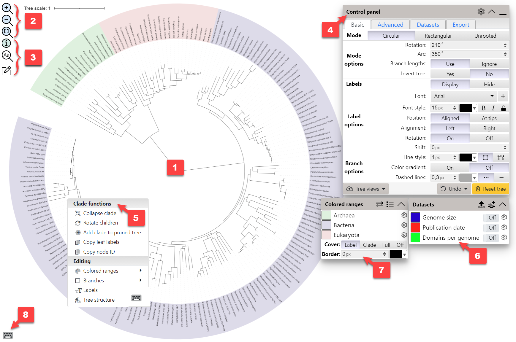Screen dimensions: 516x342
Task: Turn Color gradient On
Action: tap(450, 168)
